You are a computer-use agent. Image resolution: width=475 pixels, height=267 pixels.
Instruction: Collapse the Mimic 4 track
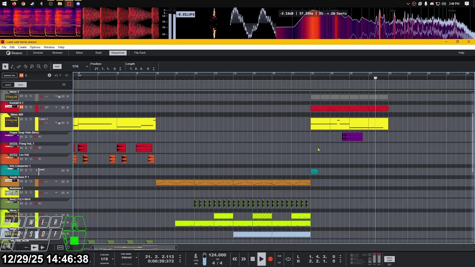(2, 92)
